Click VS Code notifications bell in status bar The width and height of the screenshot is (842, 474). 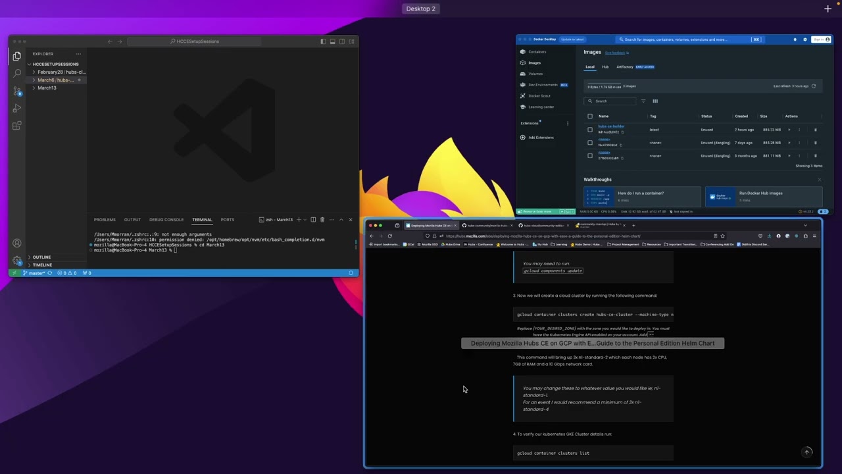[x=351, y=273]
